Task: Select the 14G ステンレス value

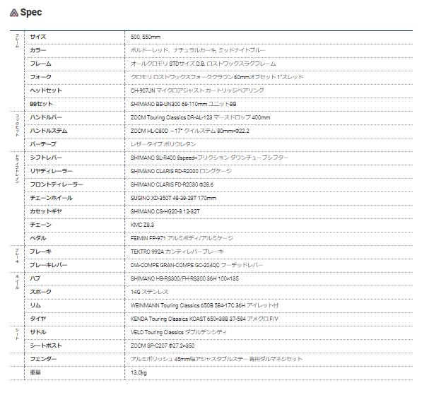Action: pos(149,292)
